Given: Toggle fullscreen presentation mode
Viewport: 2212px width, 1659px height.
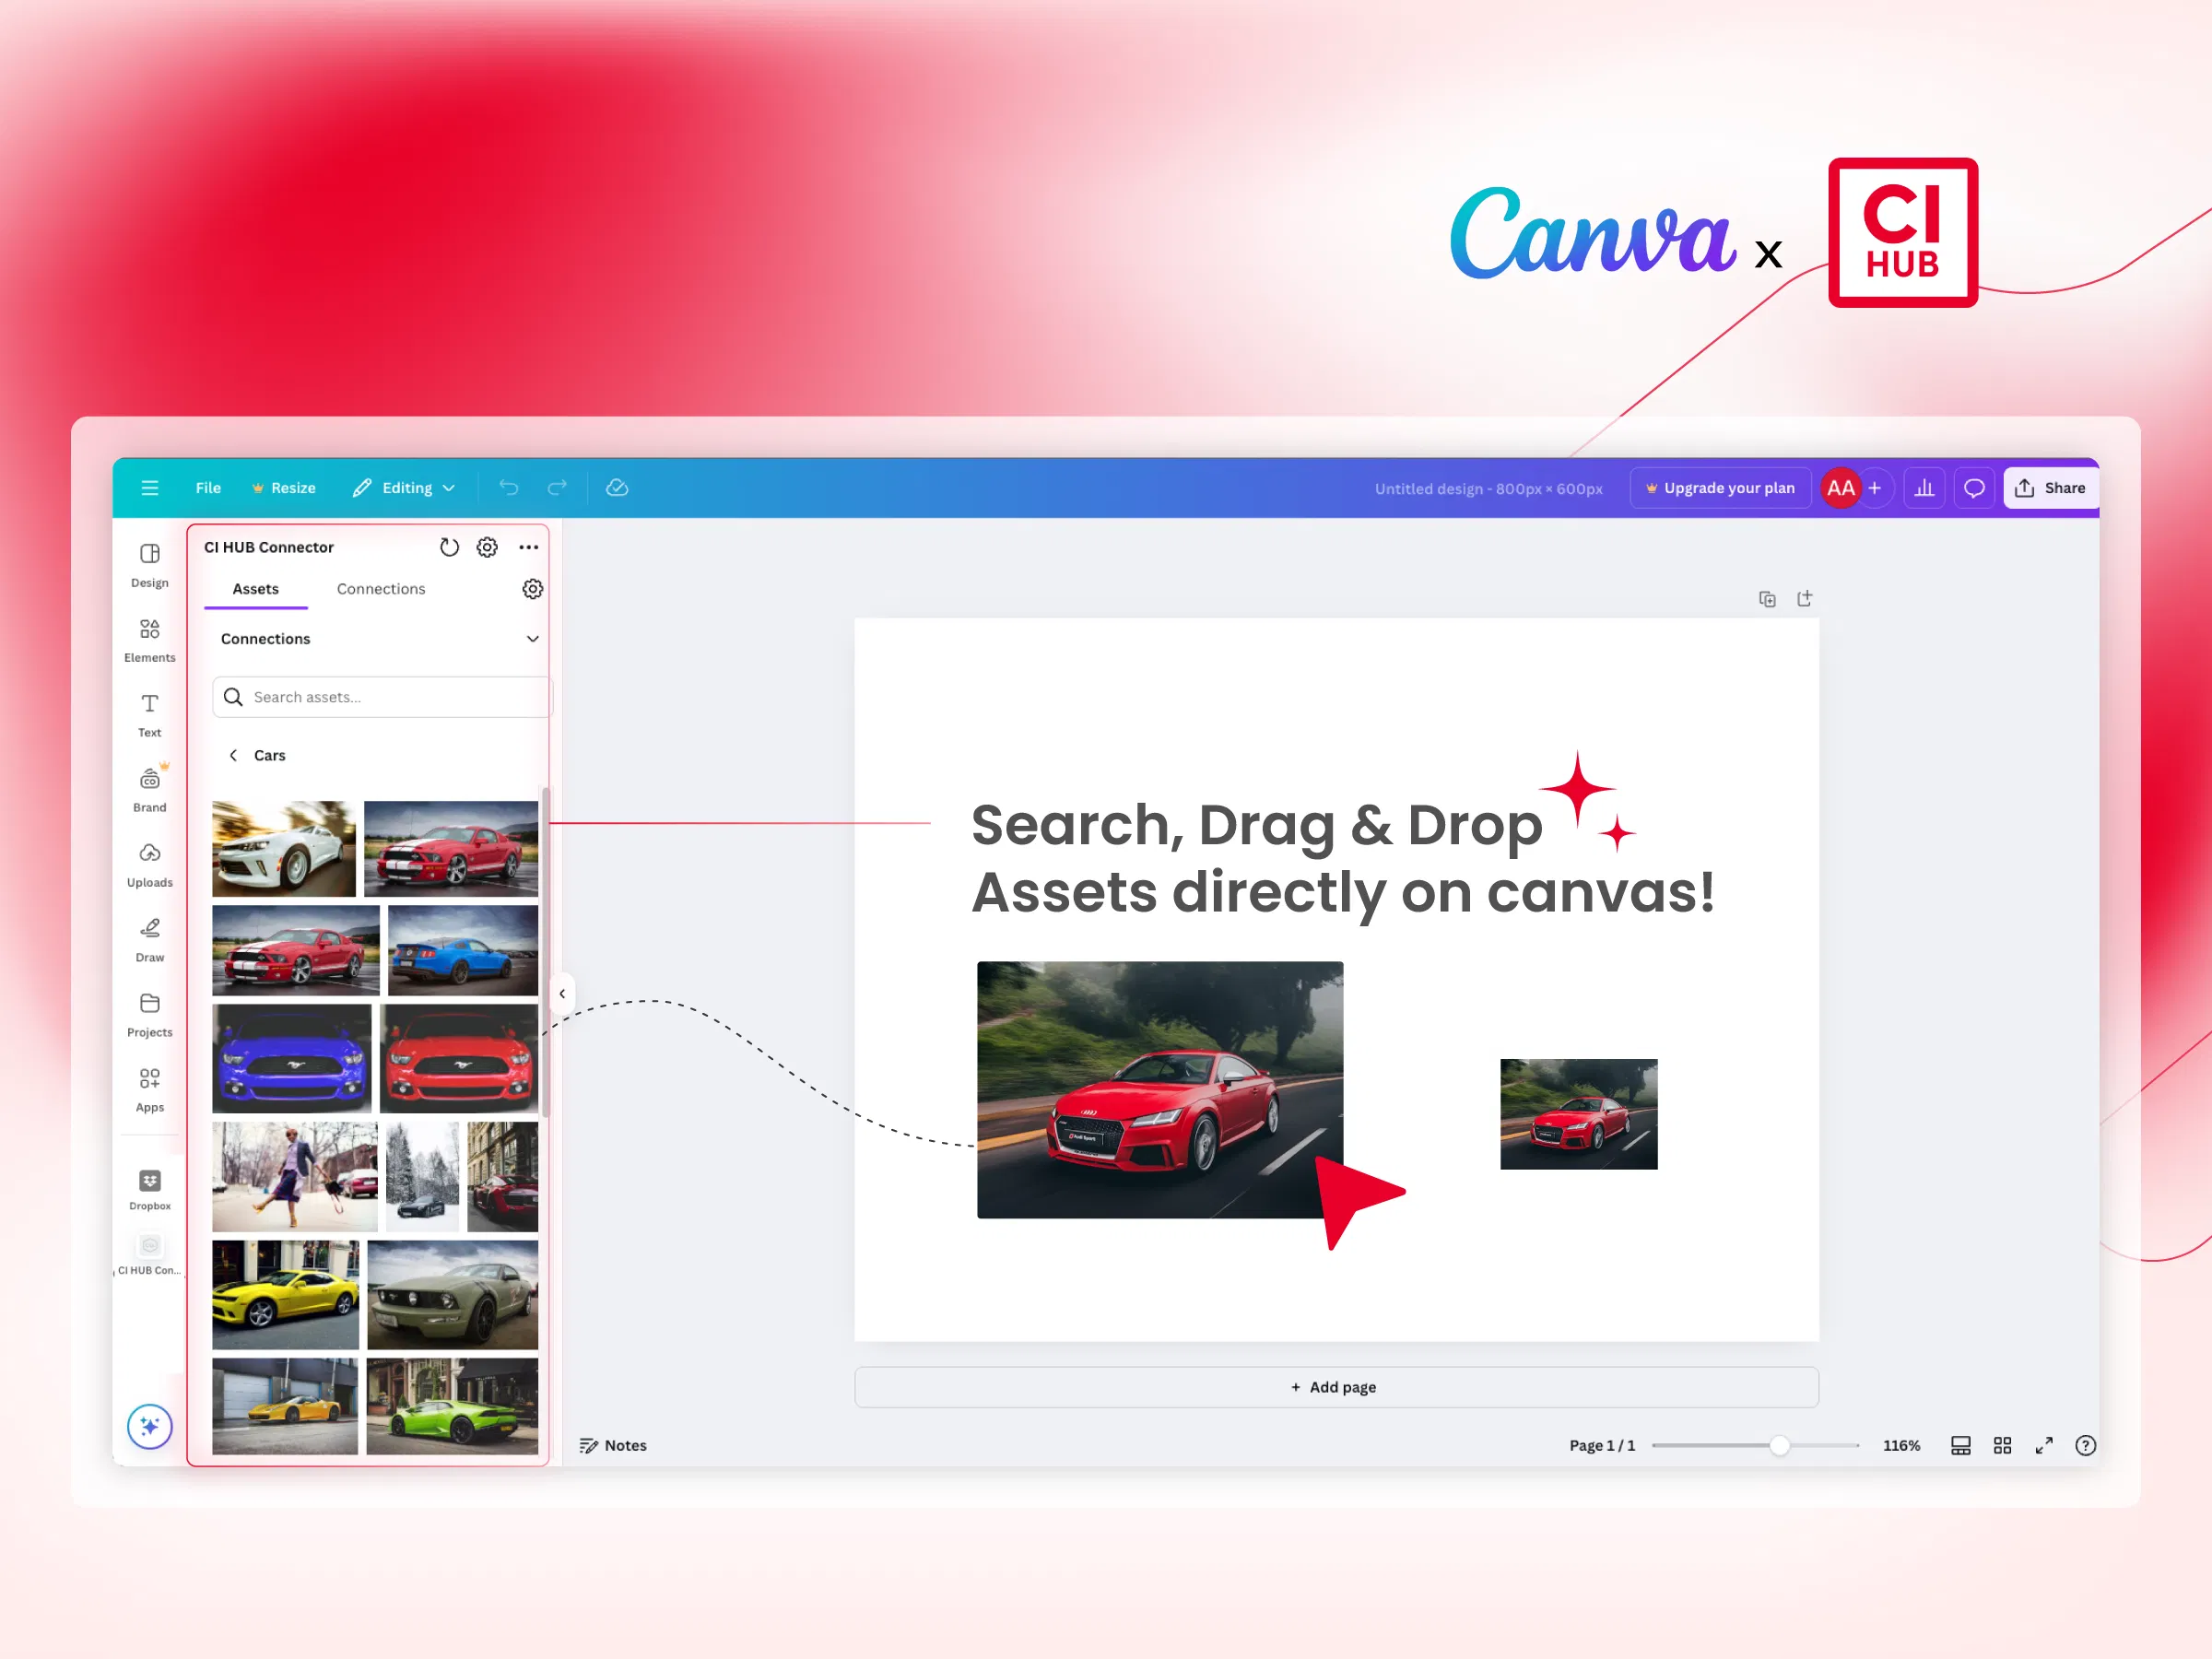Looking at the screenshot, I should point(2043,1445).
